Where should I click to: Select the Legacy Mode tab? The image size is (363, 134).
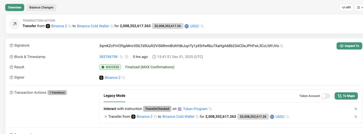114,96
